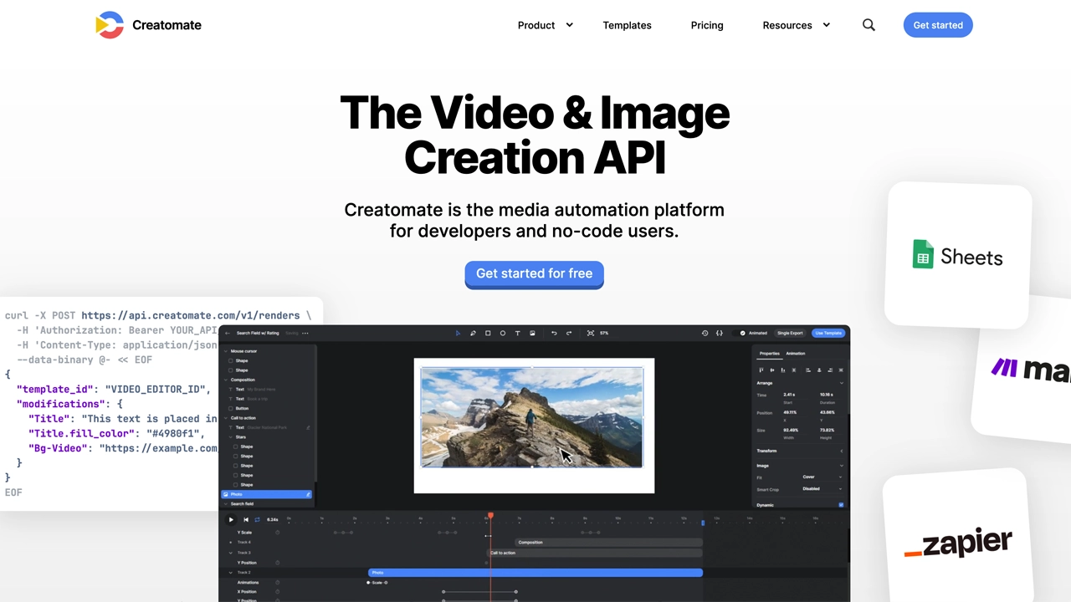Open the three-dots more menu
The width and height of the screenshot is (1071, 602).
click(305, 333)
